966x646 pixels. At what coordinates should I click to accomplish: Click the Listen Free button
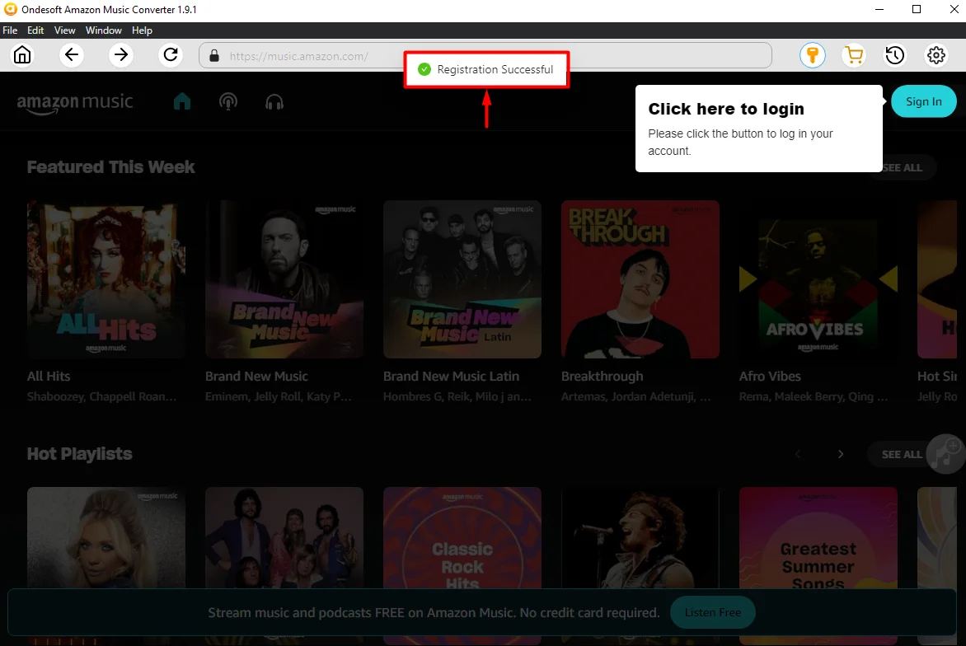click(713, 612)
